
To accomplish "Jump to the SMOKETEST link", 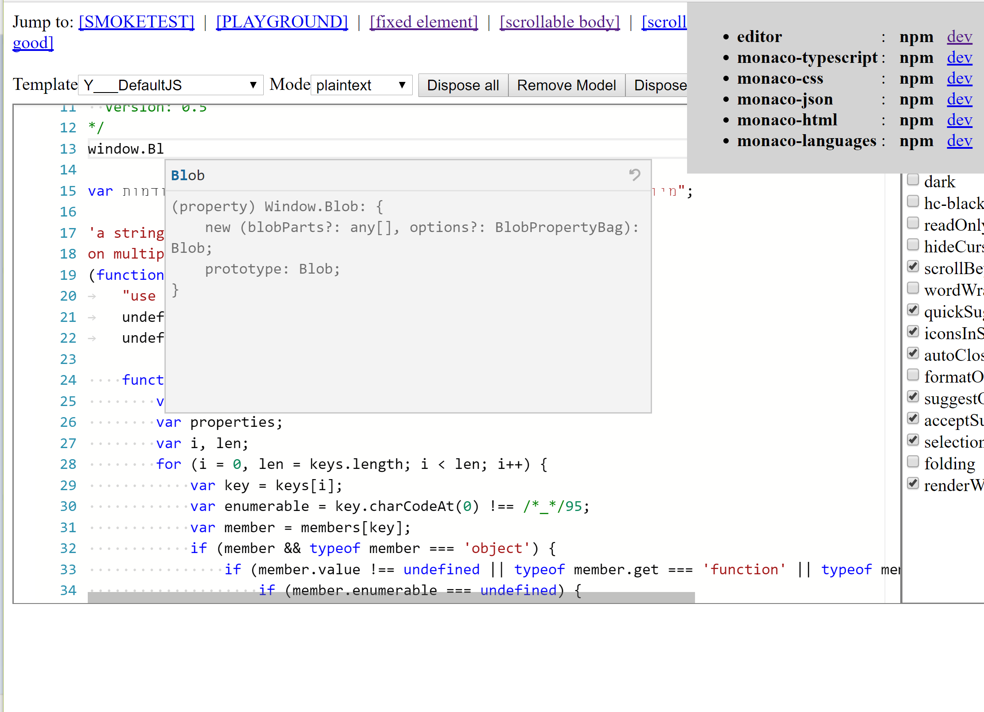I will pos(137,22).
